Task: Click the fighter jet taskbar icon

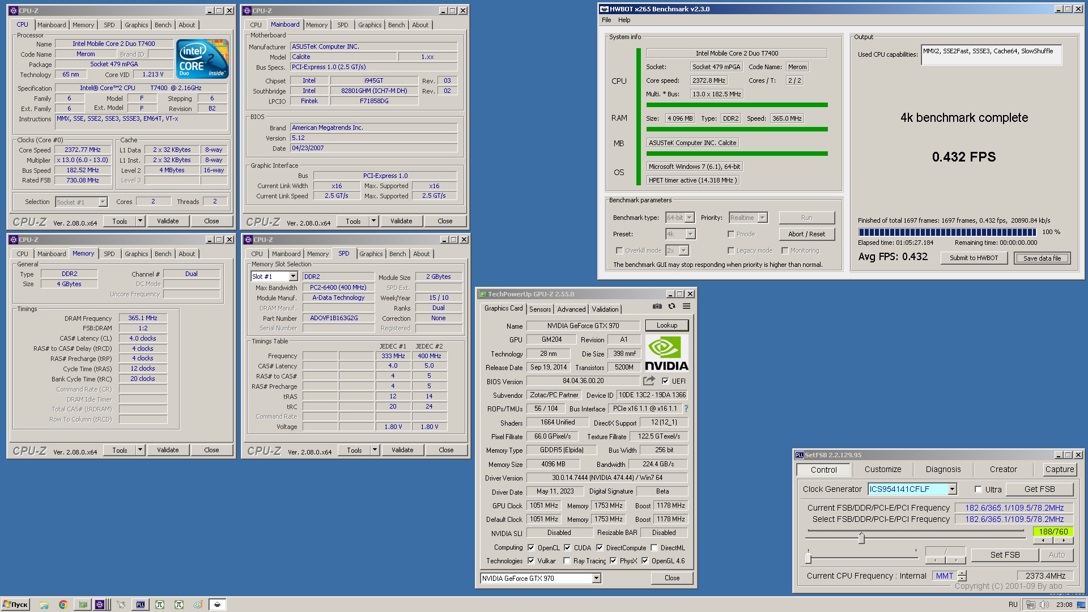Action: pyautogui.click(x=121, y=605)
